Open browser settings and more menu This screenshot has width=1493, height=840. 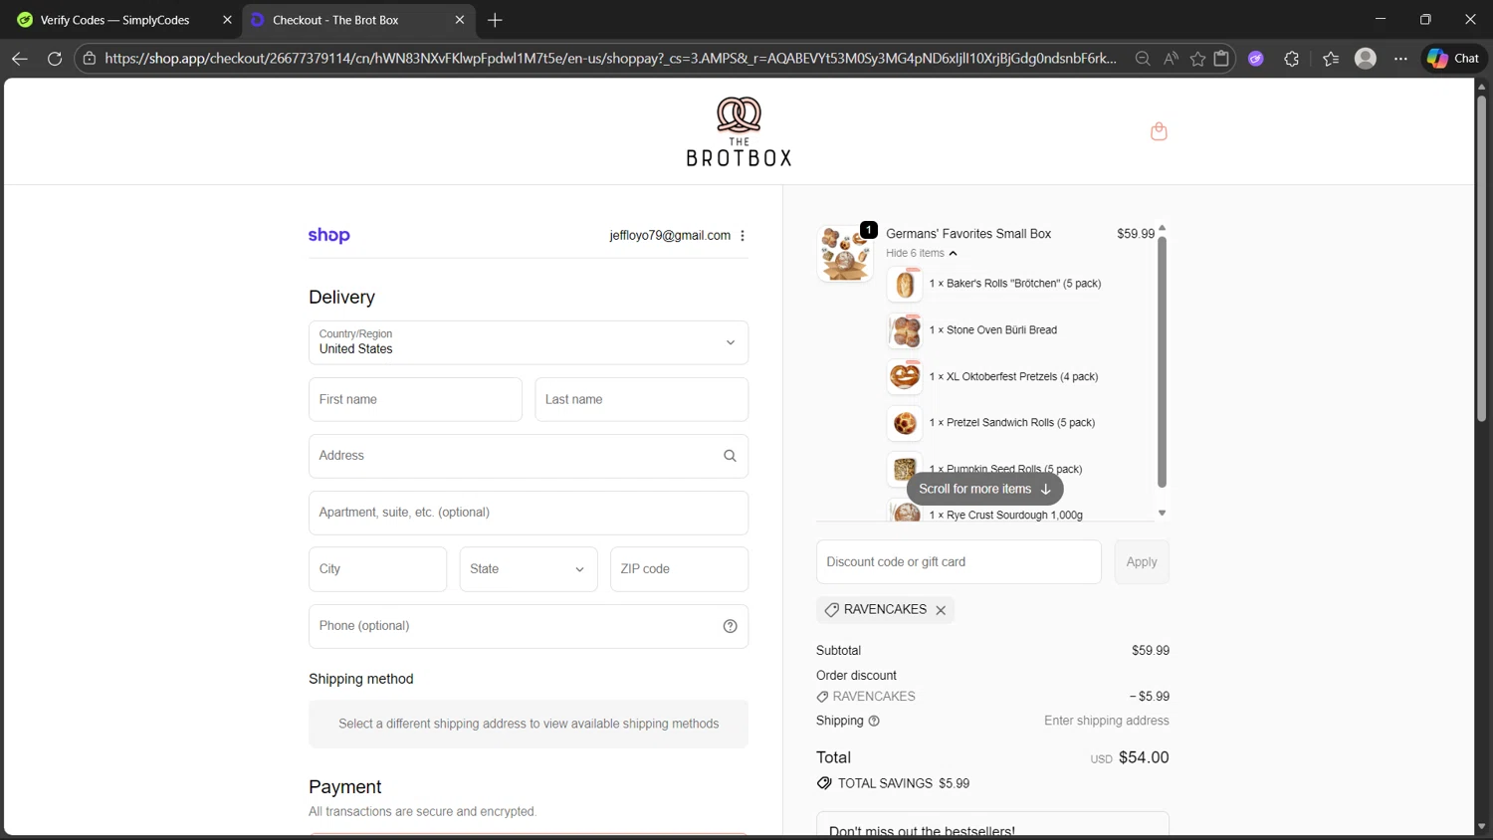click(1400, 59)
